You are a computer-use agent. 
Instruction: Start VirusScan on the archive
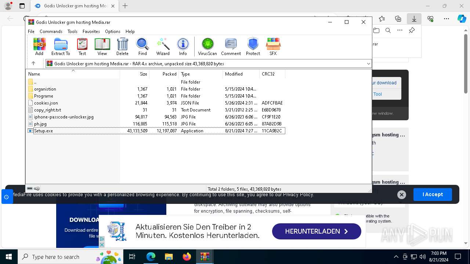pos(207,47)
